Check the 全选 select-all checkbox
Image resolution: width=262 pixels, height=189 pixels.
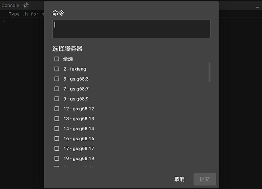coord(57,59)
